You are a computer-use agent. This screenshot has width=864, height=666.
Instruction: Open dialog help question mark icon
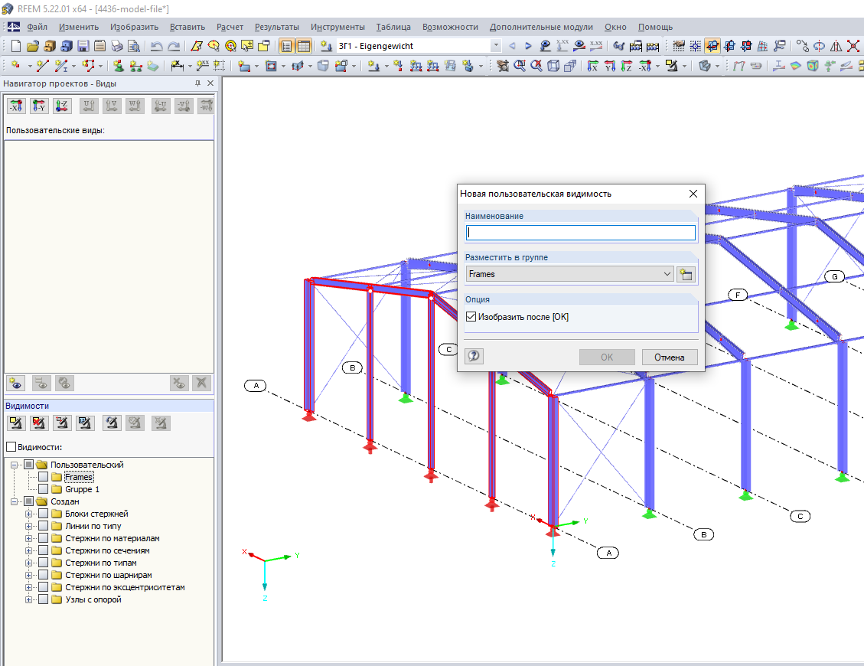coord(474,356)
